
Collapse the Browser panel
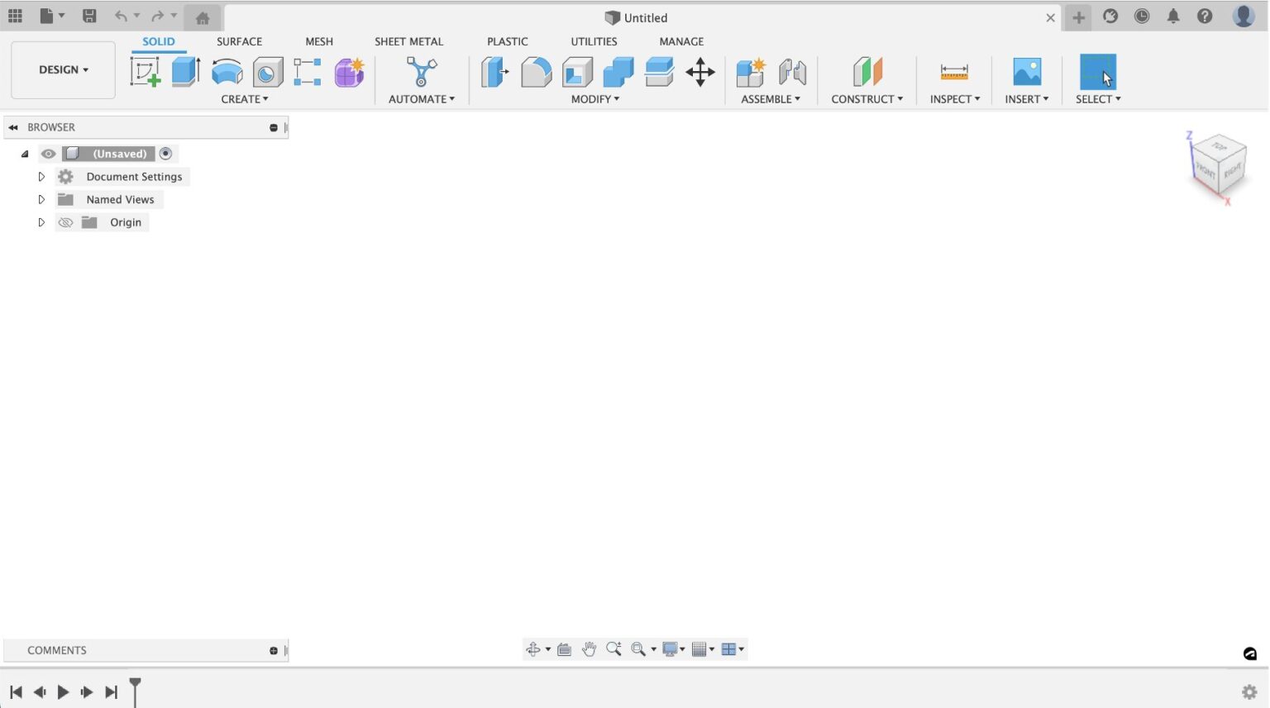(x=12, y=126)
